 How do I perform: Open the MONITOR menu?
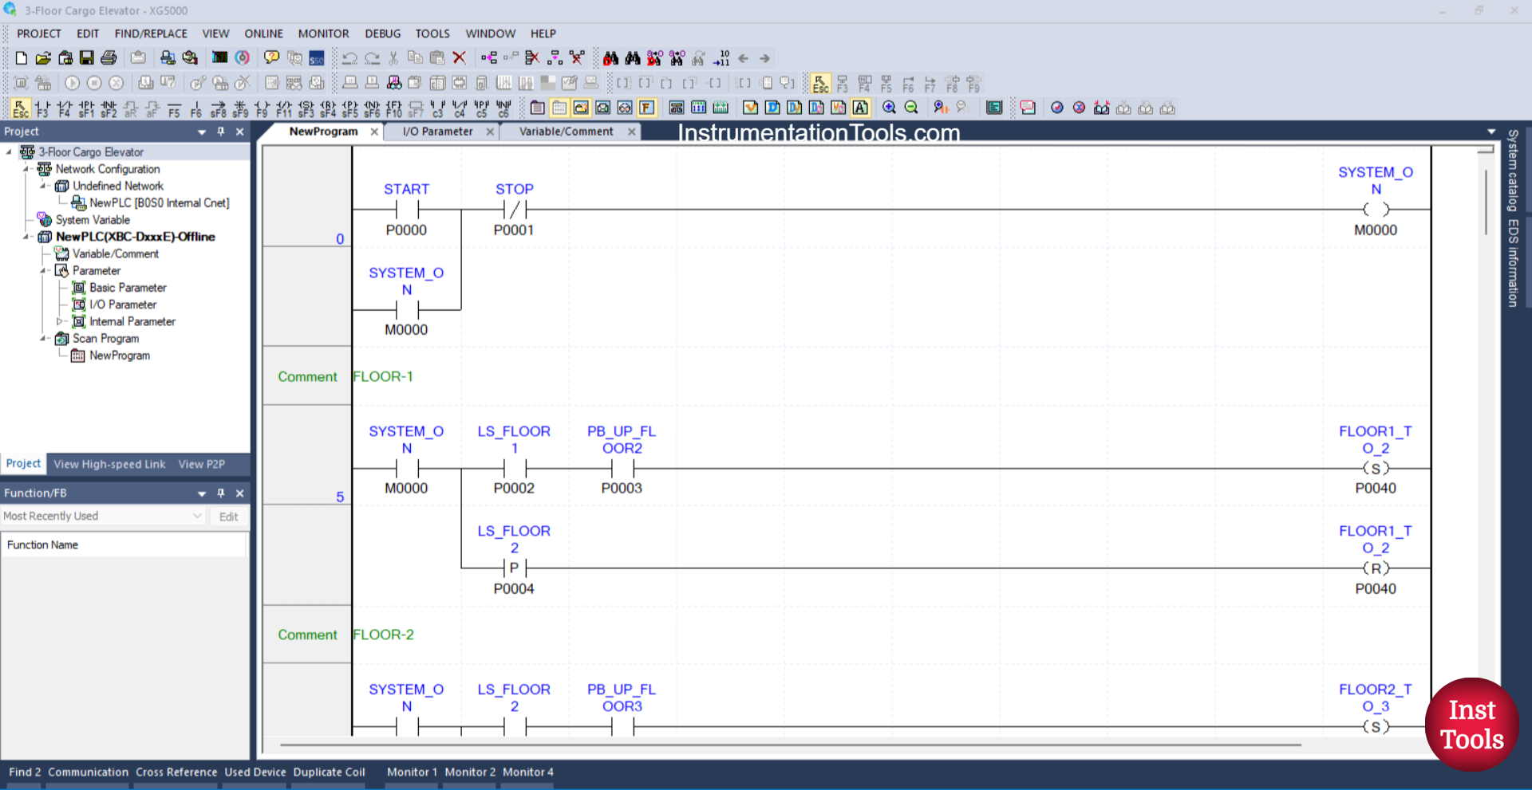(x=323, y=33)
